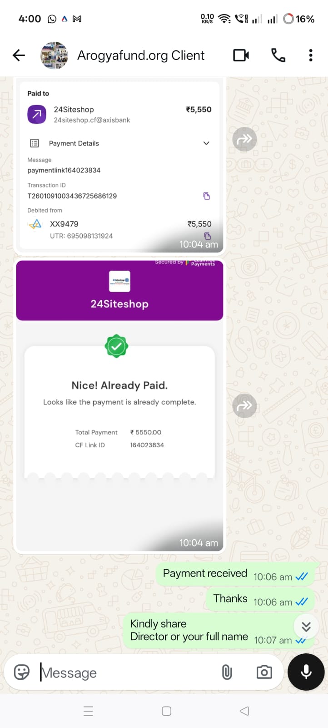Open the Nice! Already Paid screenshot

click(x=119, y=406)
